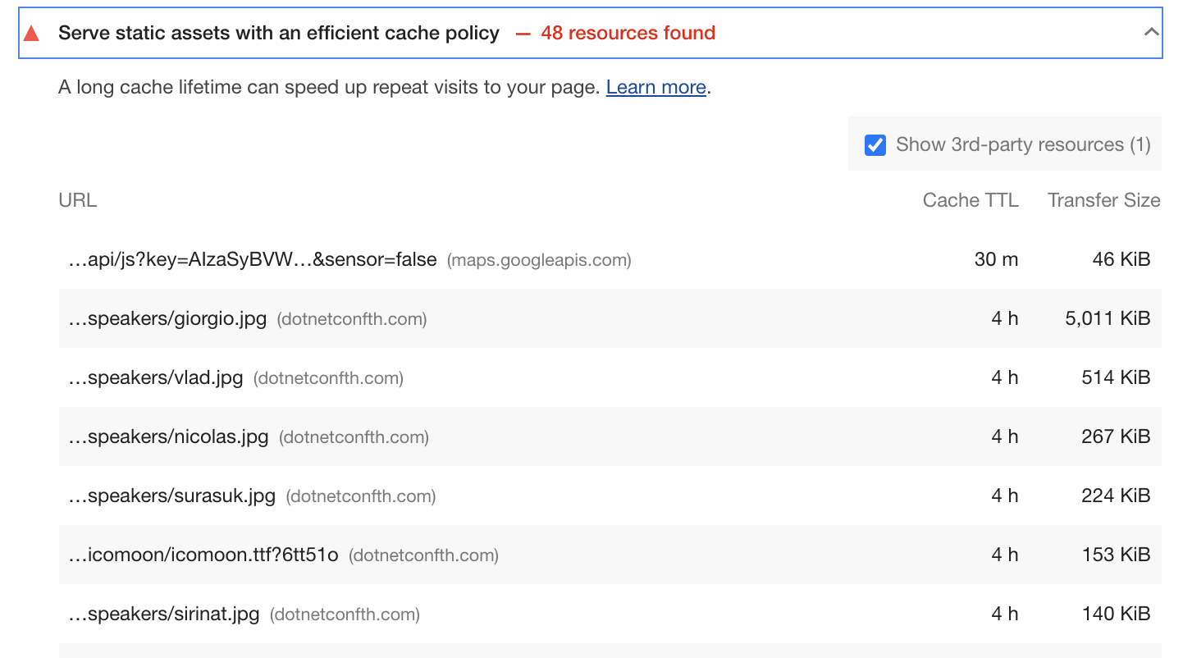The height and width of the screenshot is (658, 1183).
Task: Click the sirinat.jpg resource entry
Action: (164, 614)
